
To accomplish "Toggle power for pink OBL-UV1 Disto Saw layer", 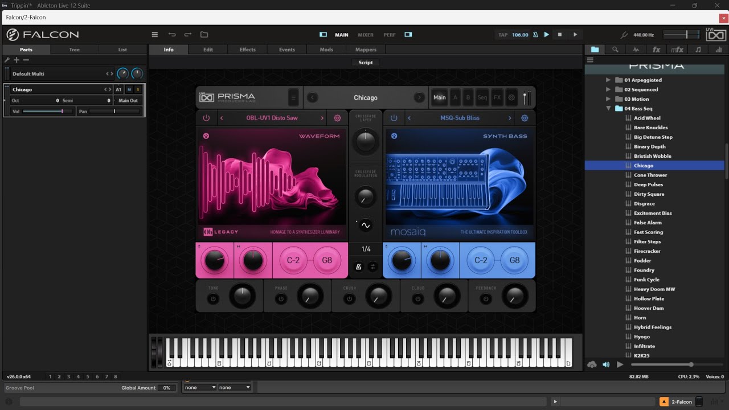I will pyautogui.click(x=206, y=118).
